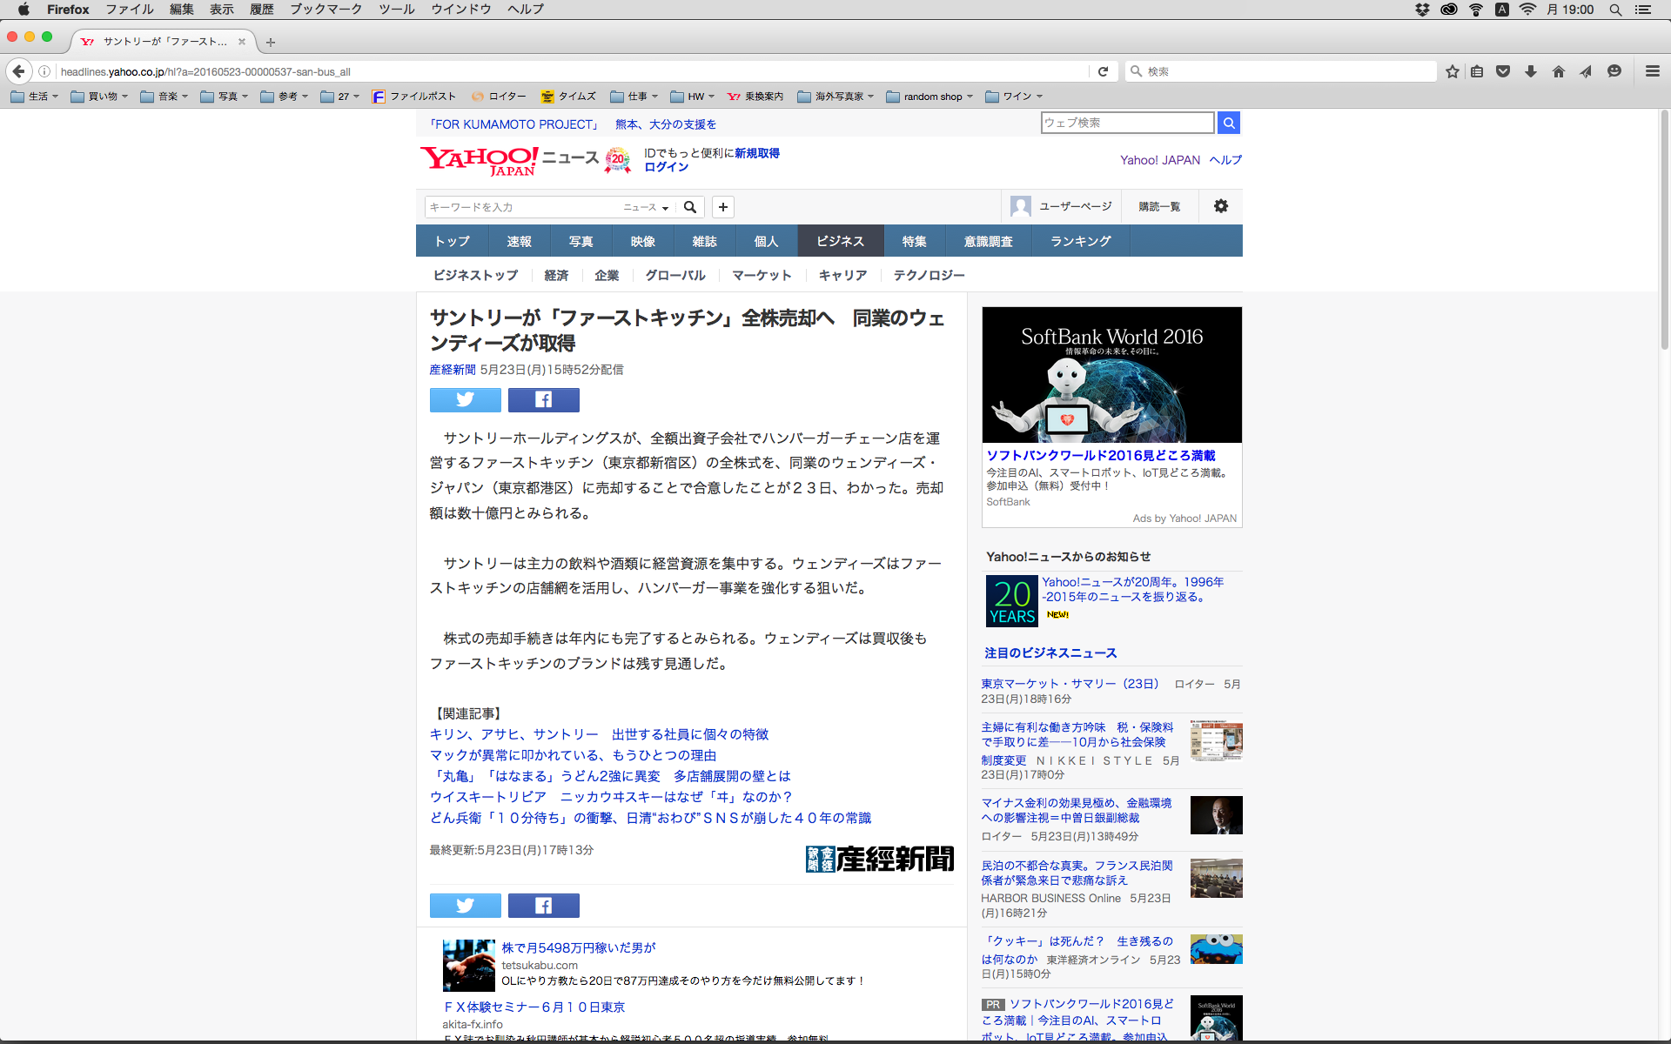Open the Firefox hamburger menu

pyautogui.click(x=1652, y=71)
